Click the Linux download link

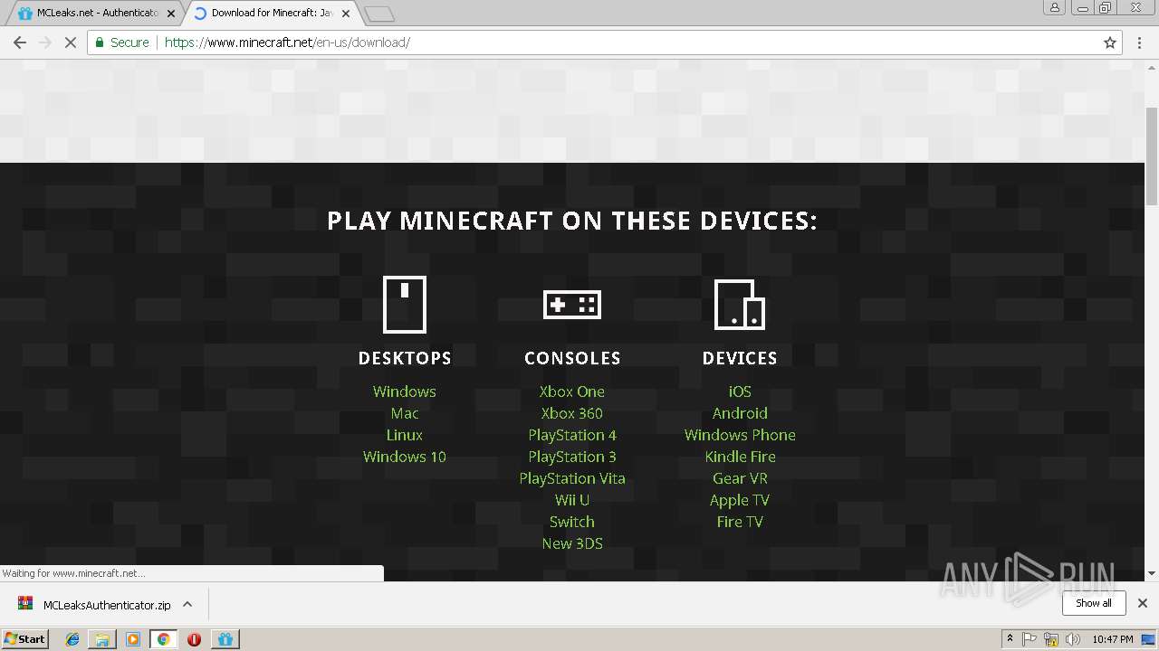[x=405, y=435]
